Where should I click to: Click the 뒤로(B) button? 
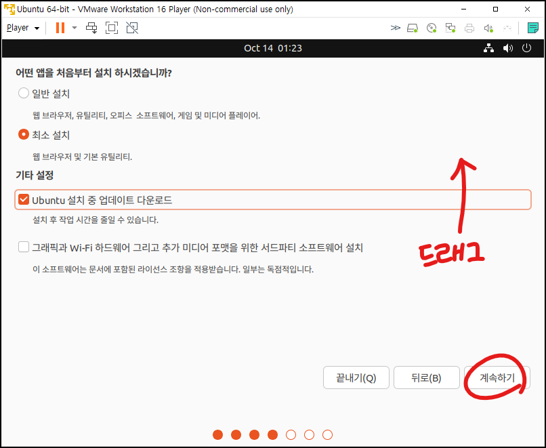(x=427, y=378)
